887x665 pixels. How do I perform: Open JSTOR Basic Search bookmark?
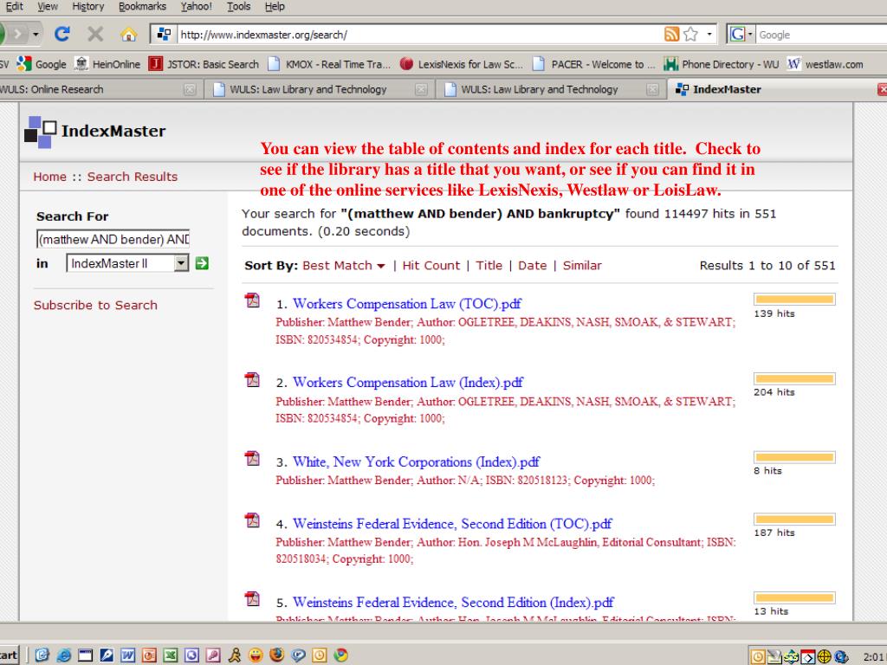click(x=204, y=64)
